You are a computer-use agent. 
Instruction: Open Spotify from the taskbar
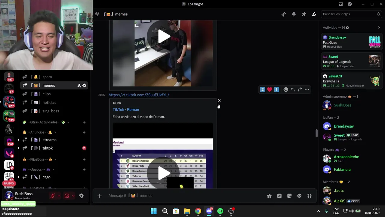(220, 211)
